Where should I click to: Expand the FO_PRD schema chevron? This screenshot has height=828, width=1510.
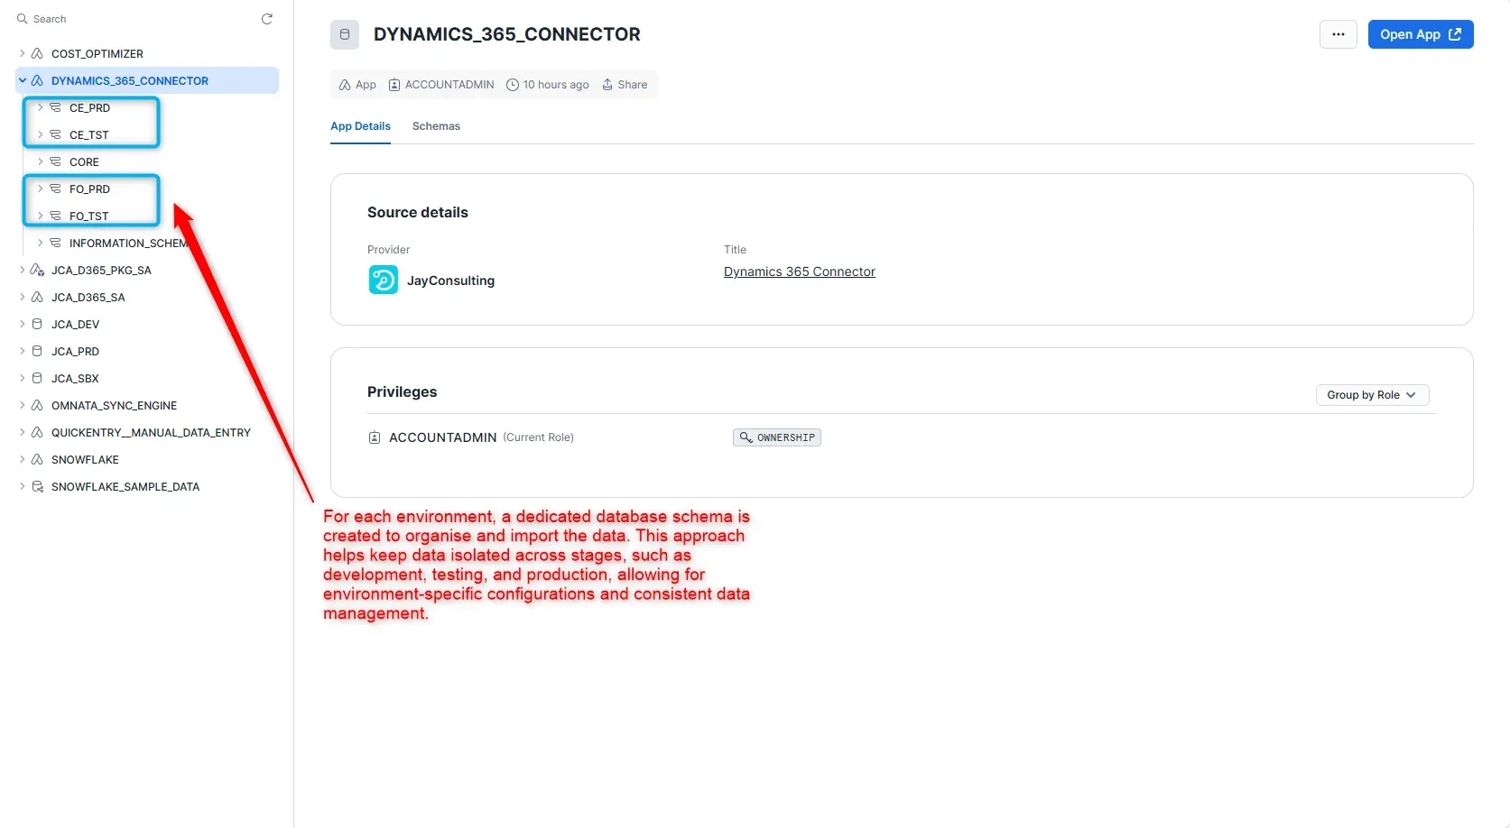[41, 189]
